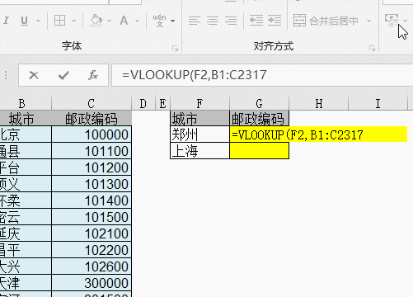The image size is (413, 297).
Task: Select cell with value 102200
Action: click(92, 250)
